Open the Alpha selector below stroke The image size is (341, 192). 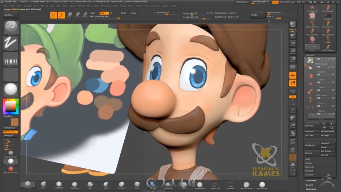[11, 59]
